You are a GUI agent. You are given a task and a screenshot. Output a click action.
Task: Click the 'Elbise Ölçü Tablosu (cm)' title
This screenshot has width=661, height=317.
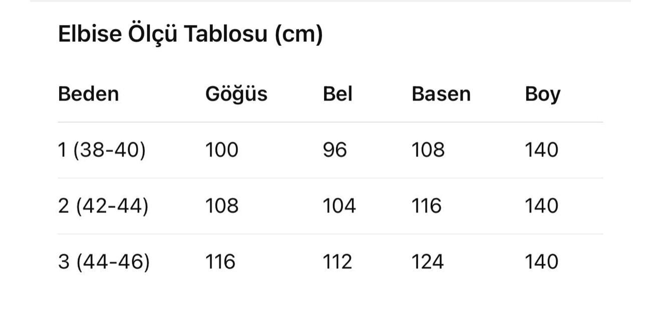click(190, 35)
